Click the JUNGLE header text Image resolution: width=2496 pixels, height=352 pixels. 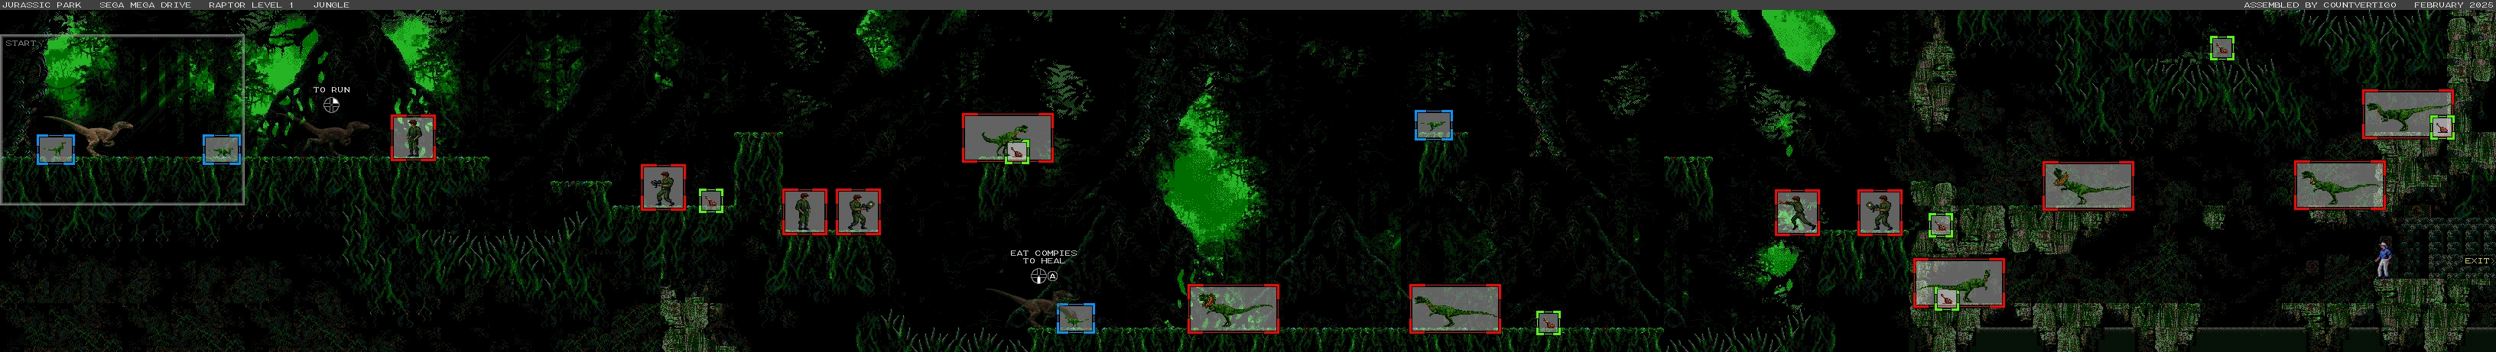click(331, 5)
